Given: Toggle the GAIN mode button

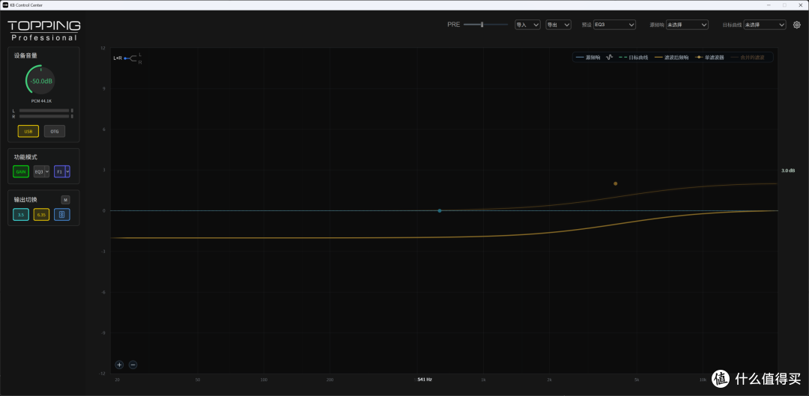Looking at the screenshot, I should (21, 171).
